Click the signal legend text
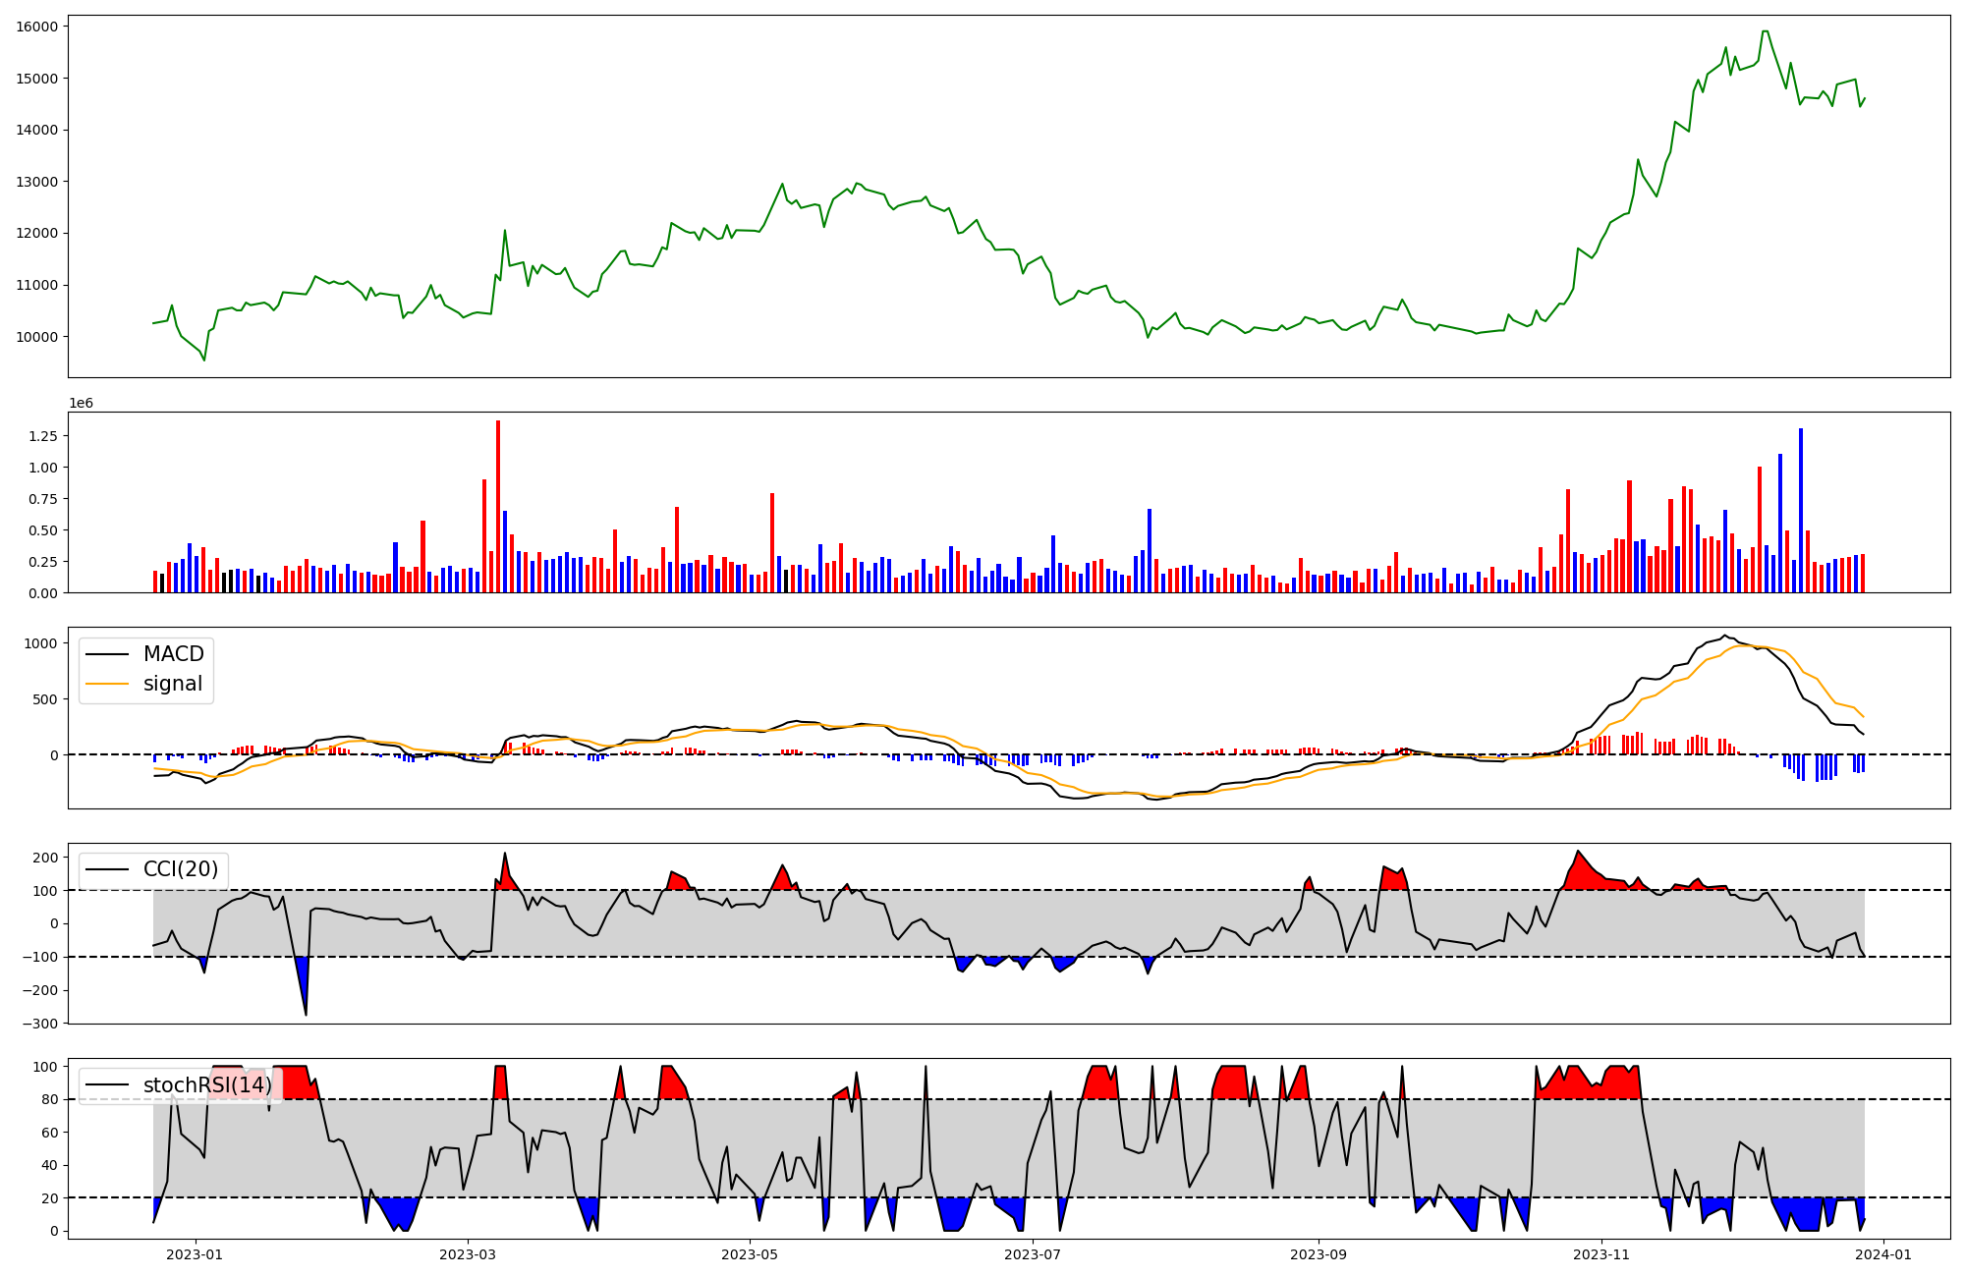Screen dimensions: 1965x1277 173,684
